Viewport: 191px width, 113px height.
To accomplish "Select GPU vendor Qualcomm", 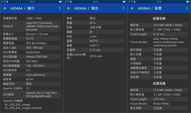I will (33, 52).
